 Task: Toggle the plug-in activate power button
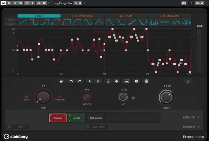(3, 3)
